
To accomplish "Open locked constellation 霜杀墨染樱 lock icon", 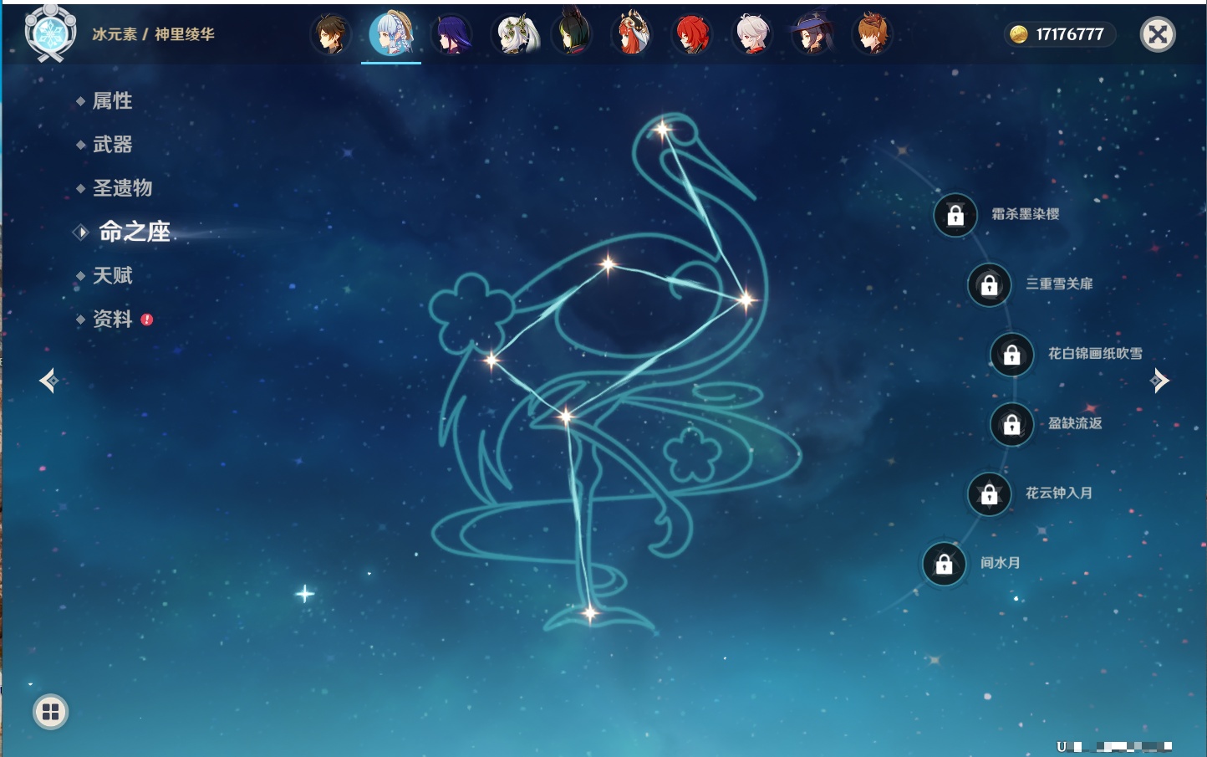I will (x=955, y=215).
